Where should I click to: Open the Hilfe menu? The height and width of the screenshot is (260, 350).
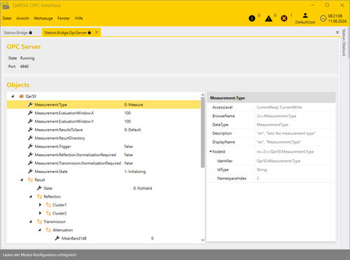tap(78, 18)
